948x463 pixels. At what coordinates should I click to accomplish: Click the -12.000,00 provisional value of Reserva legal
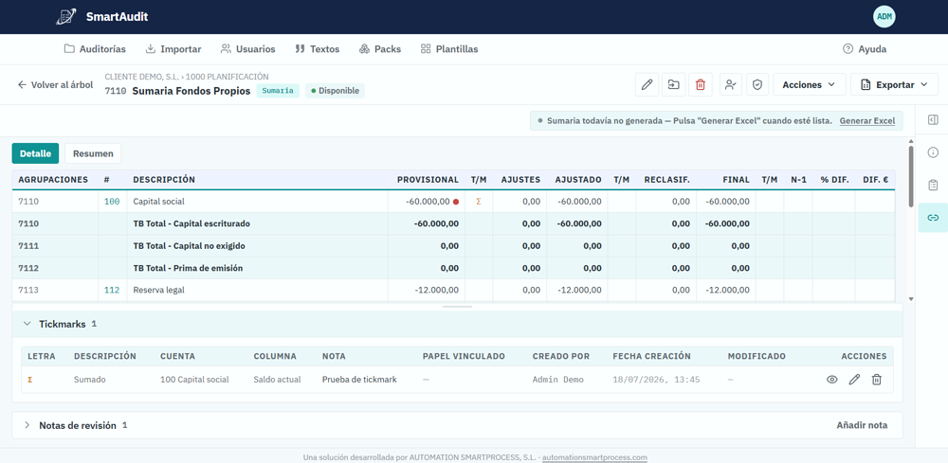pyautogui.click(x=436, y=290)
